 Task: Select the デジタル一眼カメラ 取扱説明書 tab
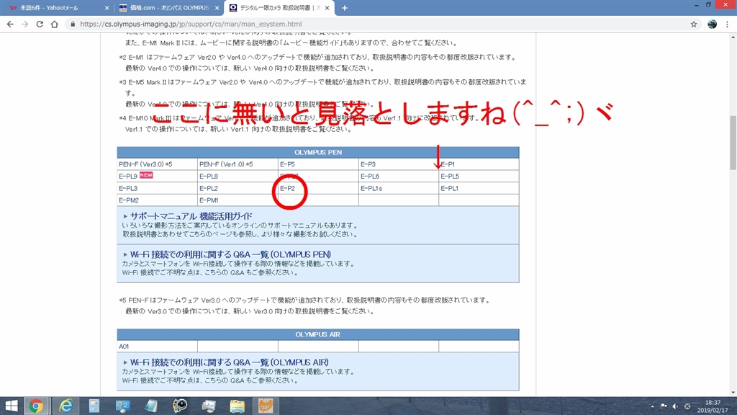[279, 8]
